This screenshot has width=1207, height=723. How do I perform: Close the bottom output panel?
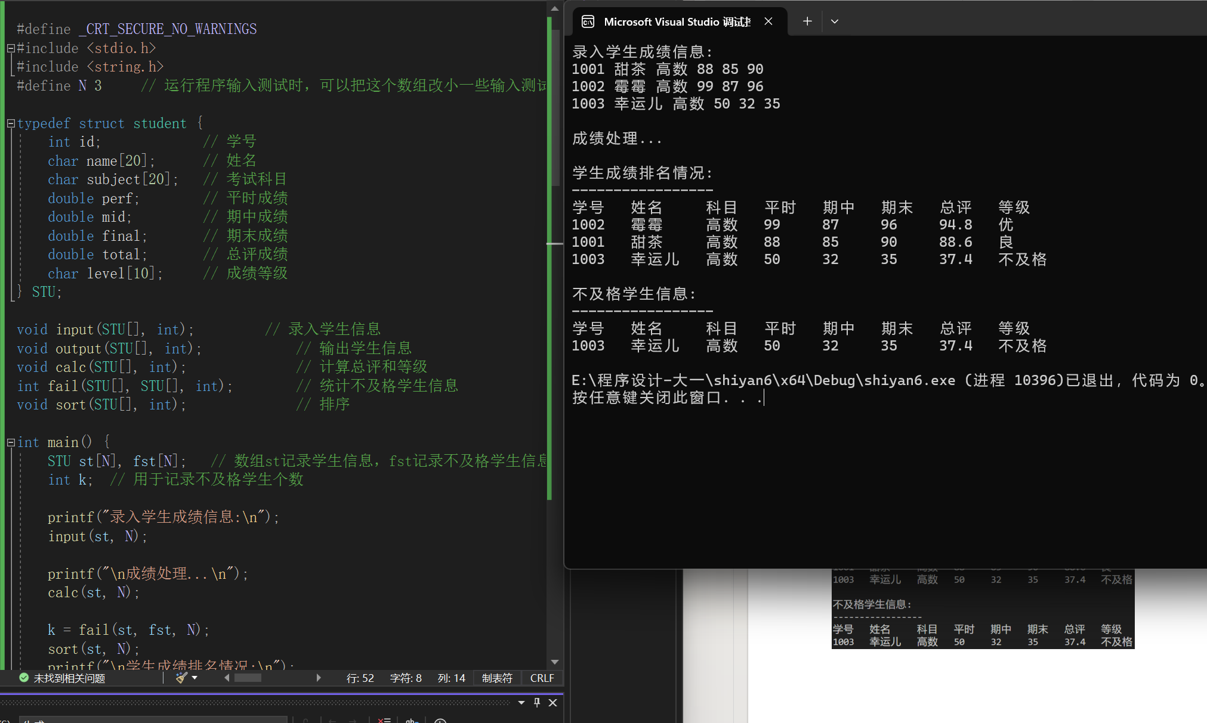point(553,703)
